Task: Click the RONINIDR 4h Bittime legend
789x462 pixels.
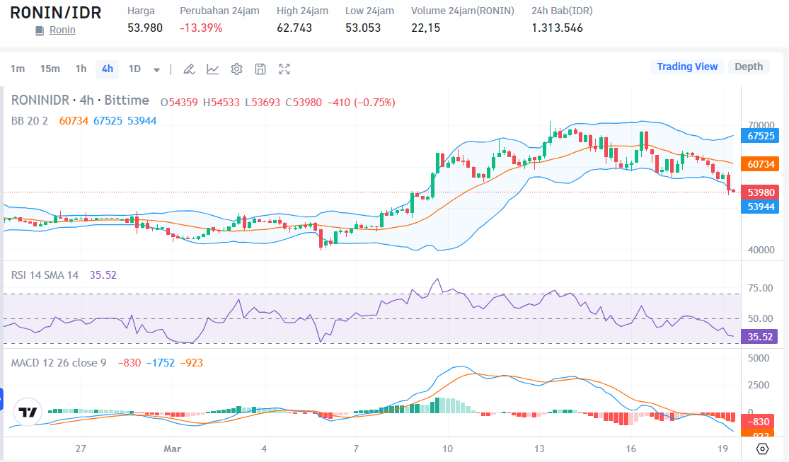Action: [80, 100]
